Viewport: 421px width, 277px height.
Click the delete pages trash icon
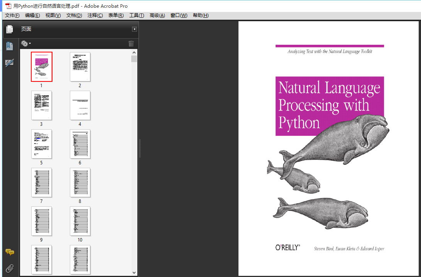131,44
